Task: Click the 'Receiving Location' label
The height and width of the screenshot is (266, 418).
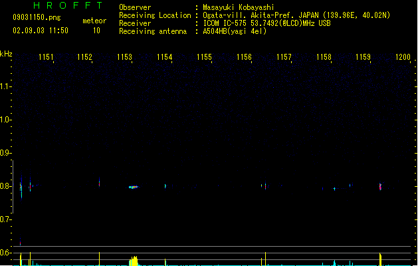Action: pyautogui.click(x=155, y=15)
